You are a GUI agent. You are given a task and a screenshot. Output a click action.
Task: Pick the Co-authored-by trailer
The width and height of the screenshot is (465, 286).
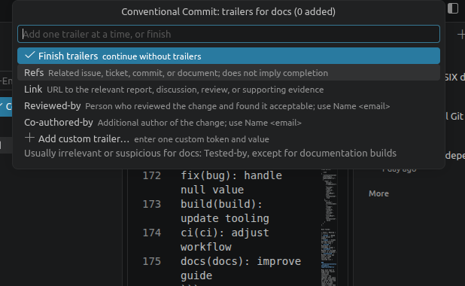[228, 123]
